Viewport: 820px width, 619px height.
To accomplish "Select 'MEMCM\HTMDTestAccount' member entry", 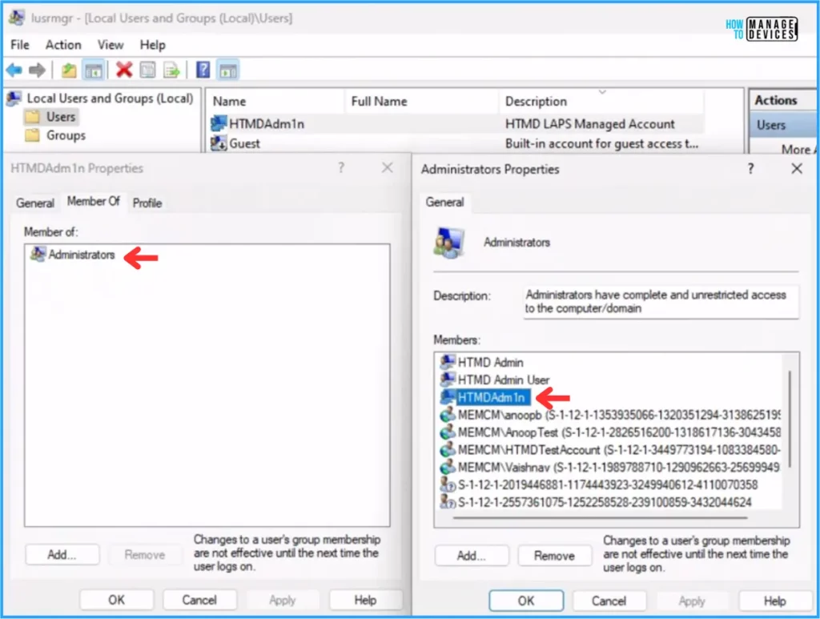I will coord(619,449).
